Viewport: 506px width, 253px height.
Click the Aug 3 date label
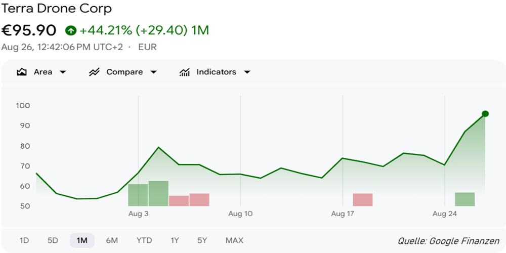pos(138,214)
